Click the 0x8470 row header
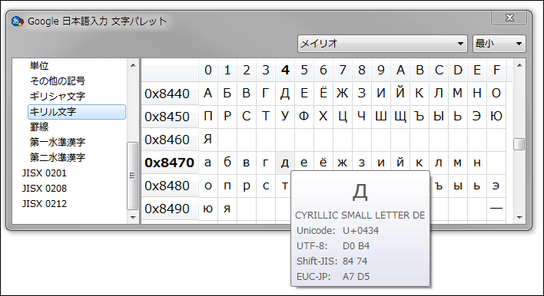The width and height of the screenshot is (544, 296). [170, 163]
